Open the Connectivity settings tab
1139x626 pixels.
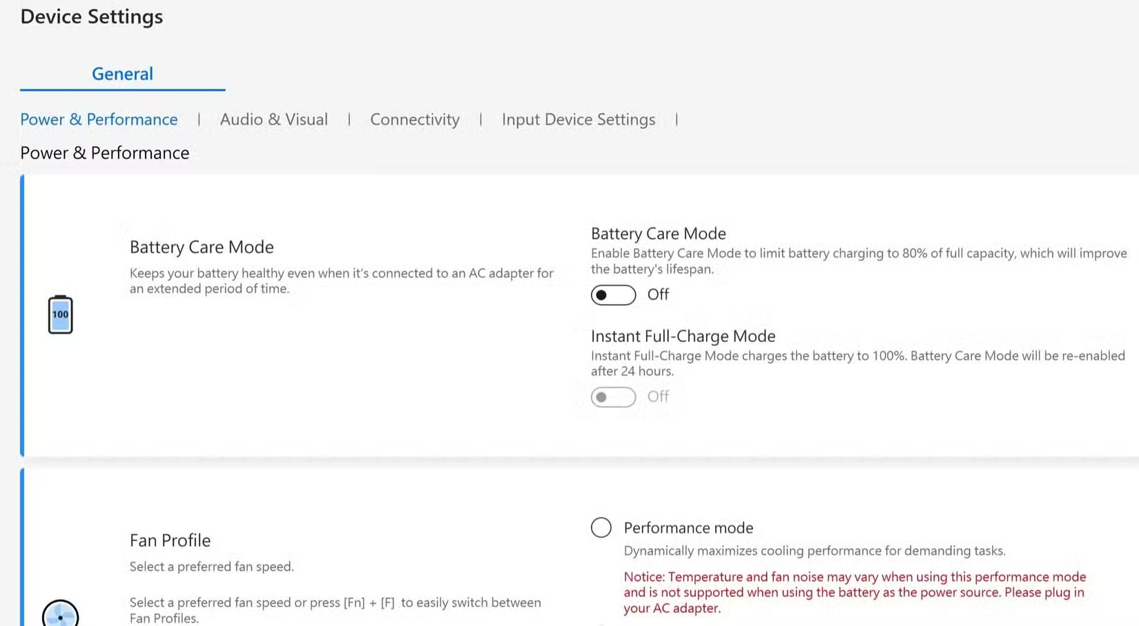pos(414,119)
